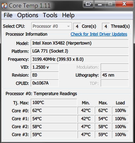
Task: Click the Core Temp 1.11 window title
Action: (x=29, y=6)
